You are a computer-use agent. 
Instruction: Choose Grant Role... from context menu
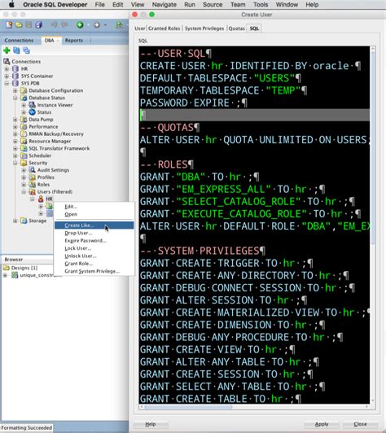click(94, 264)
